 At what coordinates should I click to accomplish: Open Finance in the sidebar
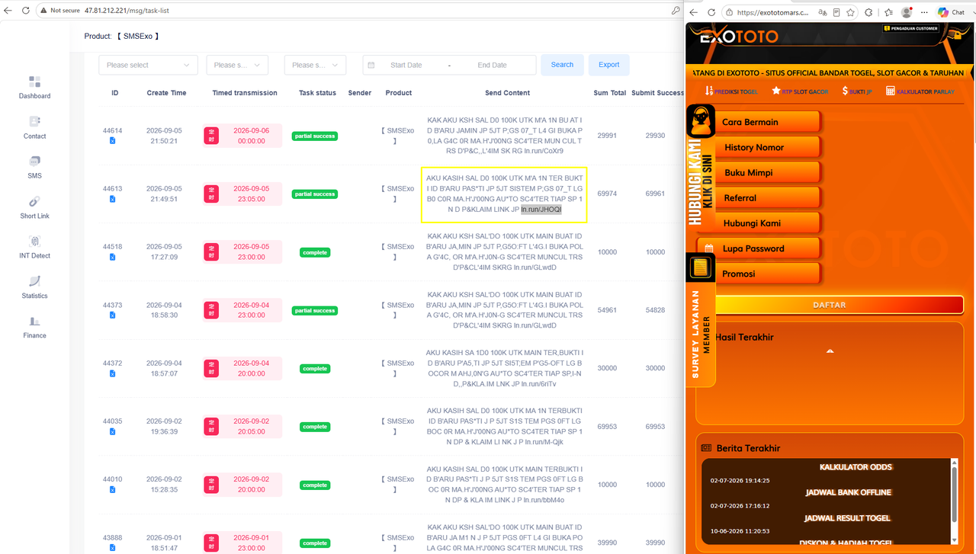(34, 327)
